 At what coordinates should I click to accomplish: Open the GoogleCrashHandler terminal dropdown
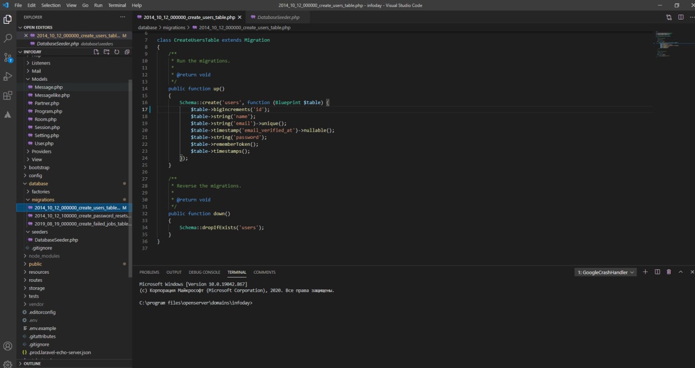(x=605, y=273)
